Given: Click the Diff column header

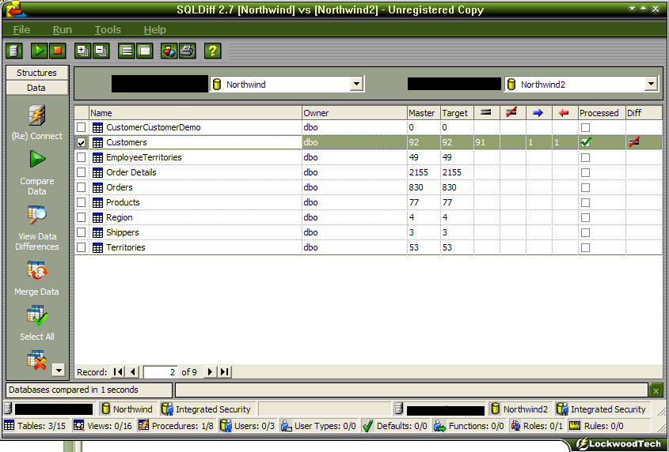Looking at the screenshot, I should 644,113.
